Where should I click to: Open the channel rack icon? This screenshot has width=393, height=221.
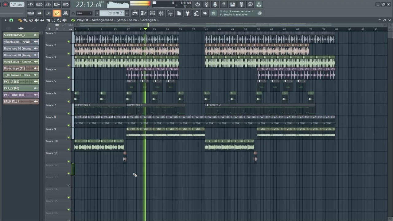(x=152, y=13)
